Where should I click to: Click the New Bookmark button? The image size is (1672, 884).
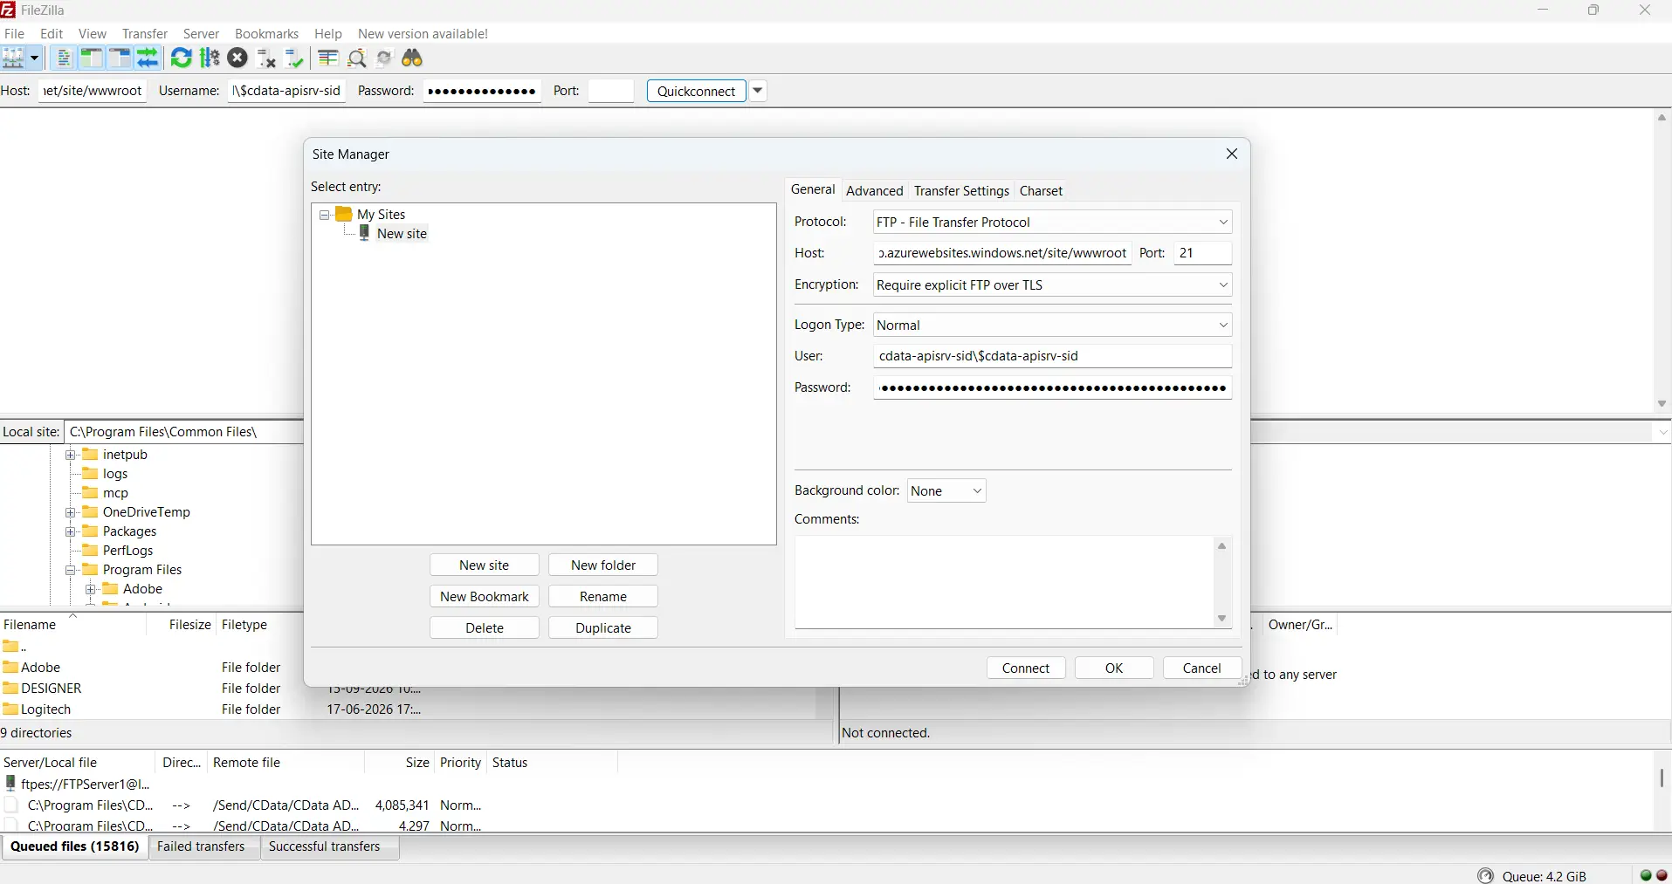[x=485, y=597]
